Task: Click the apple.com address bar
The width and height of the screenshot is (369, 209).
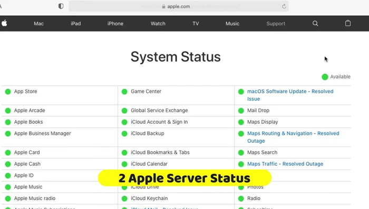Action: (x=179, y=6)
